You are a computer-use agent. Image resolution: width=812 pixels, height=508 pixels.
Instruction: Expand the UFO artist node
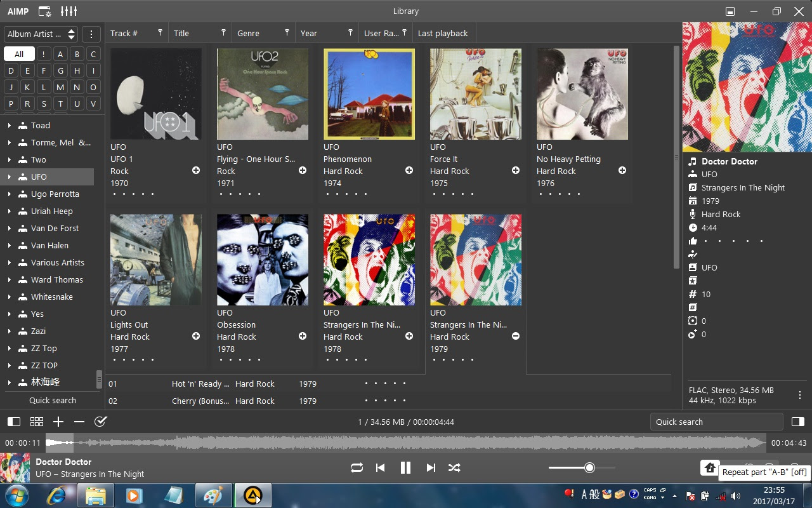[x=9, y=177]
